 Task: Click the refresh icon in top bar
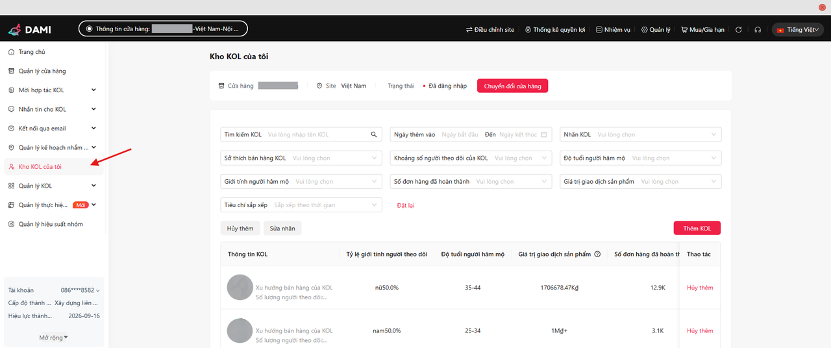tap(739, 30)
